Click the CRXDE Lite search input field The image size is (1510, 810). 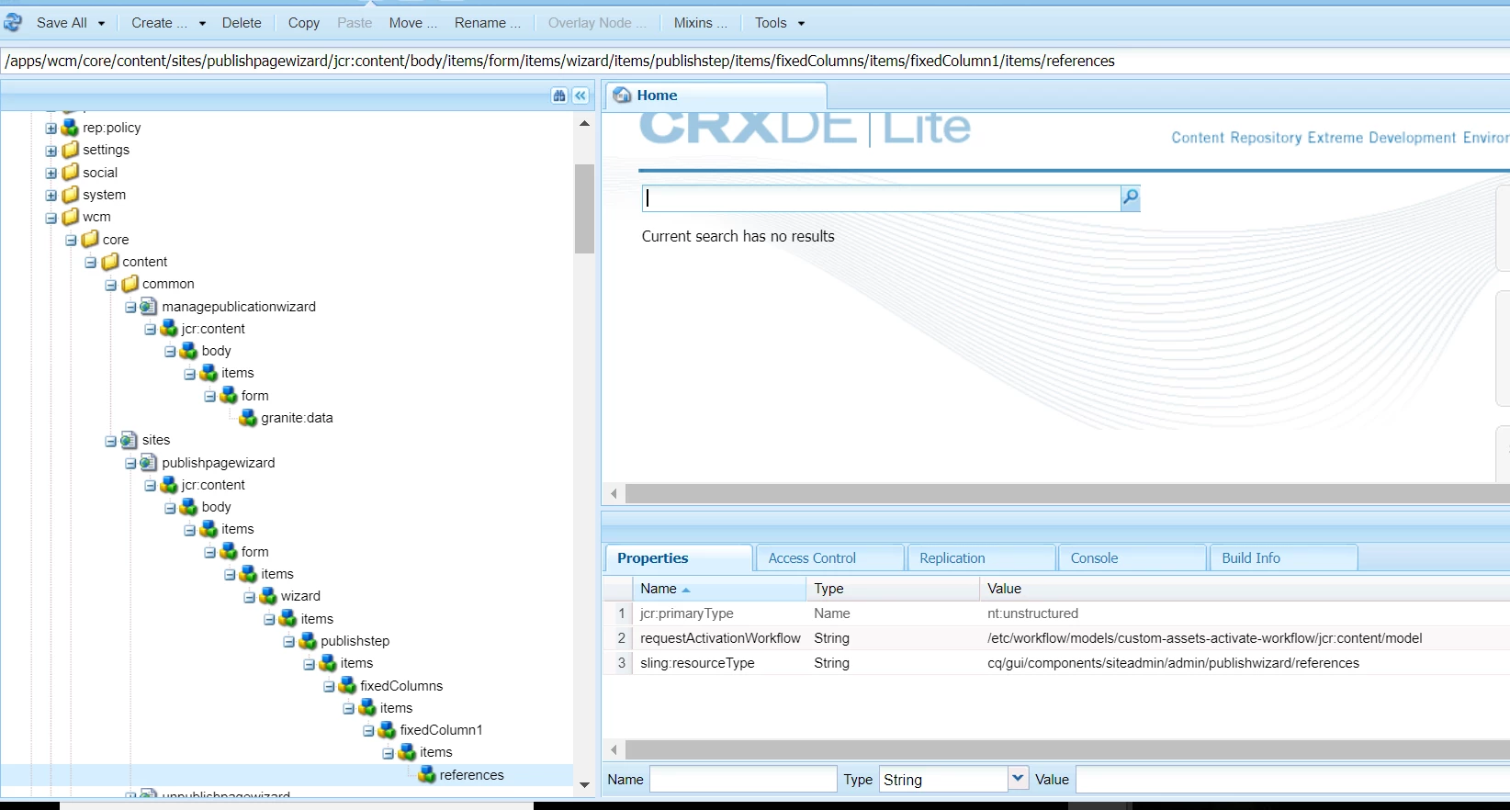tap(881, 198)
